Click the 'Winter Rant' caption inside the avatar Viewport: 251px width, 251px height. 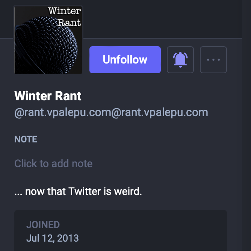64,16
